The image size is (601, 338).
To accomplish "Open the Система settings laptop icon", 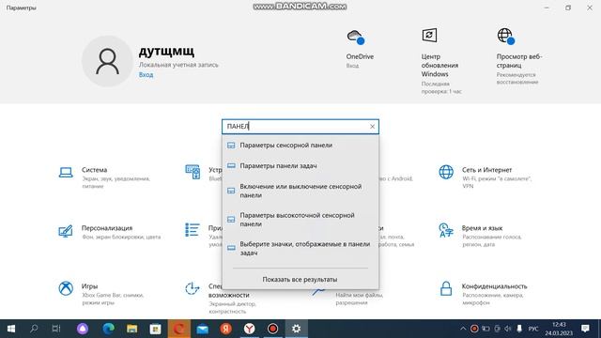I will (x=66, y=173).
